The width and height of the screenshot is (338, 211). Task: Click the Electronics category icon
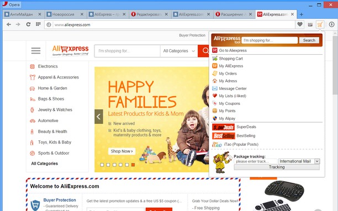32,66
